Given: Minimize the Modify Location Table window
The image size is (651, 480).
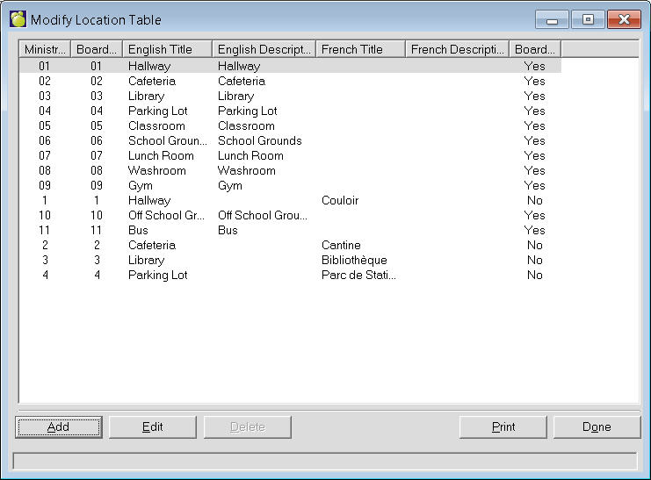Looking at the screenshot, I should point(551,19).
